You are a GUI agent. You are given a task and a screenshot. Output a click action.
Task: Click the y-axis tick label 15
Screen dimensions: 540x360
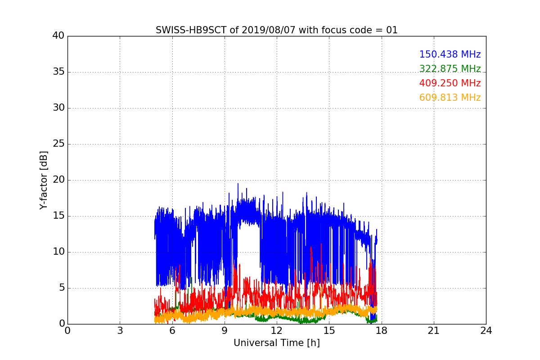58,216
